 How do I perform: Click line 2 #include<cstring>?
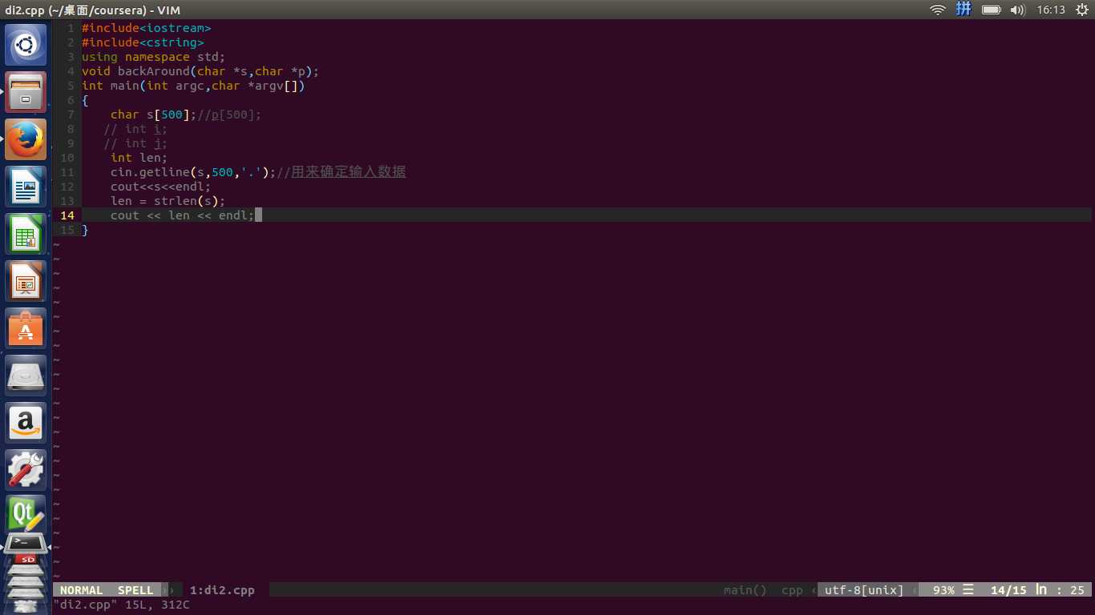click(x=143, y=42)
